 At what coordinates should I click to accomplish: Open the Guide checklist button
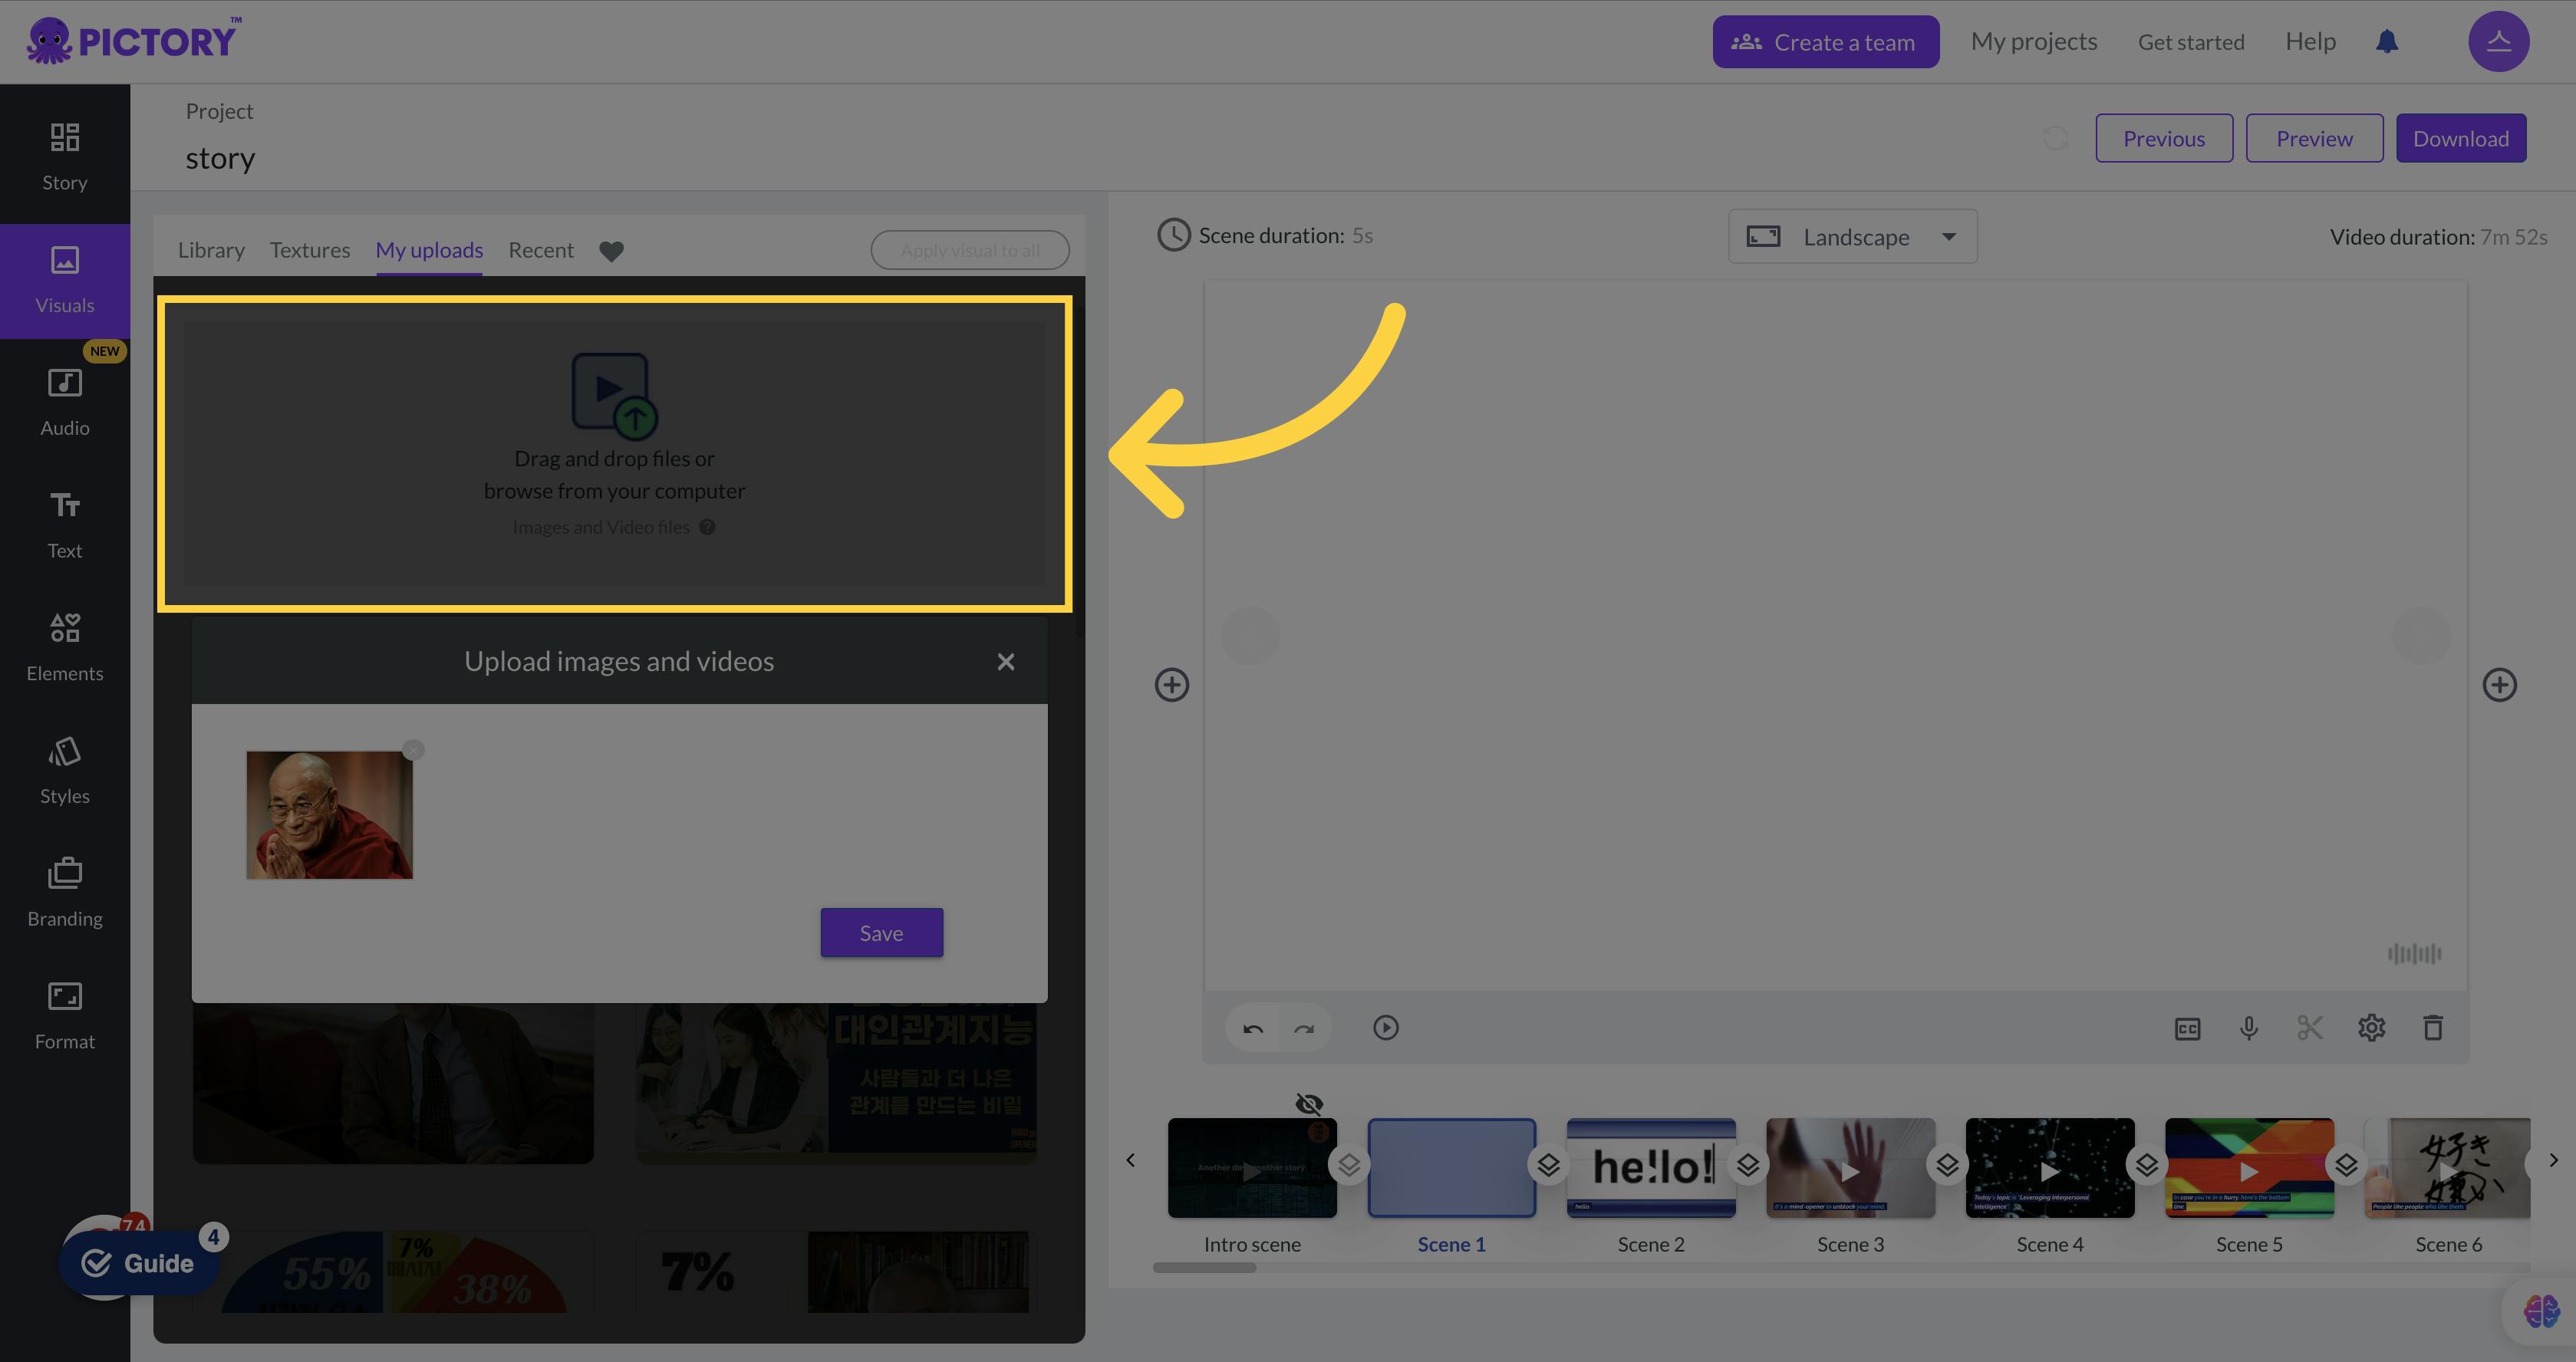click(x=140, y=1263)
